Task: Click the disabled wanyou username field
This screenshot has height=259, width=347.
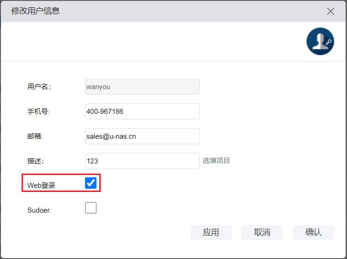Action: pos(142,86)
